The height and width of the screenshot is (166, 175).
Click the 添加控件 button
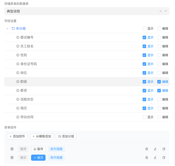[x=17, y=136]
